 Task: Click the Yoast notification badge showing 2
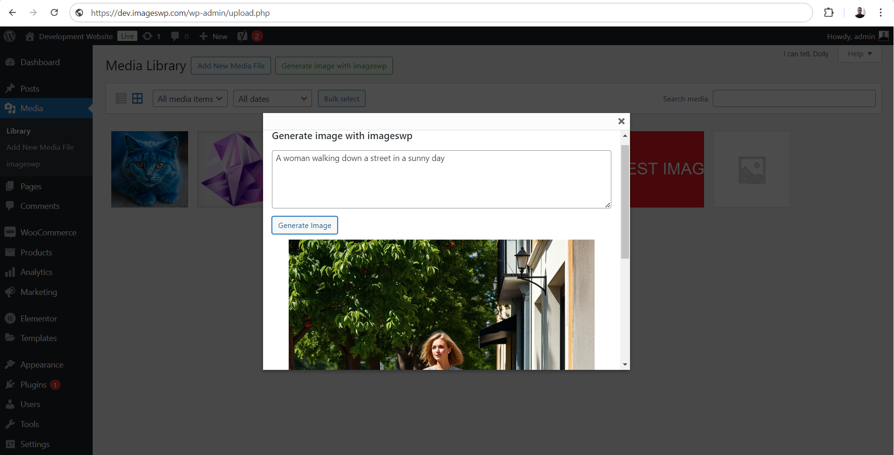pyautogui.click(x=257, y=36)
